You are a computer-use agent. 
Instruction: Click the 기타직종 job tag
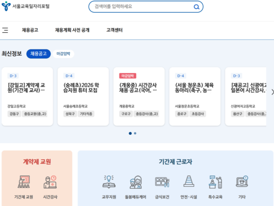click(x=86, y=114)
